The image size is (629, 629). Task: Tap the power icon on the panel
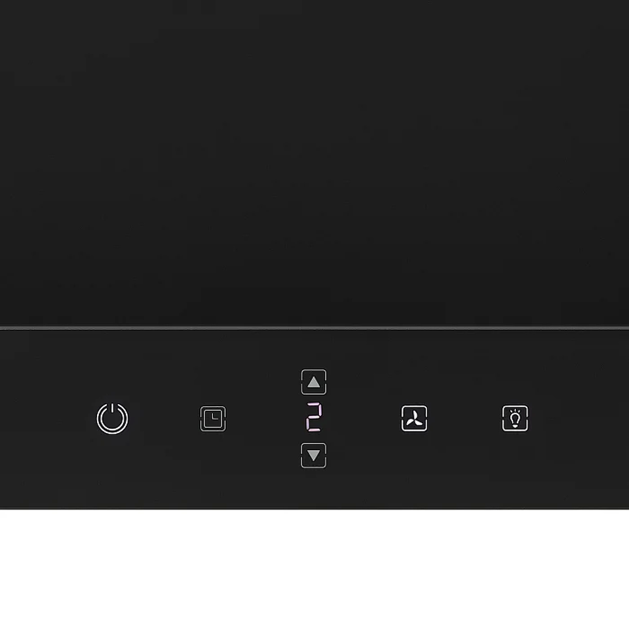[112, 419]
